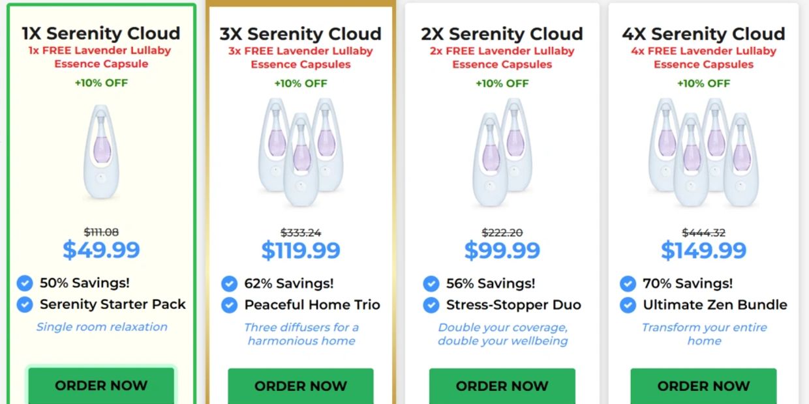
Task: Click the 1X Serenity Cloud diffuser image
Action: click(x=101, y=152)
